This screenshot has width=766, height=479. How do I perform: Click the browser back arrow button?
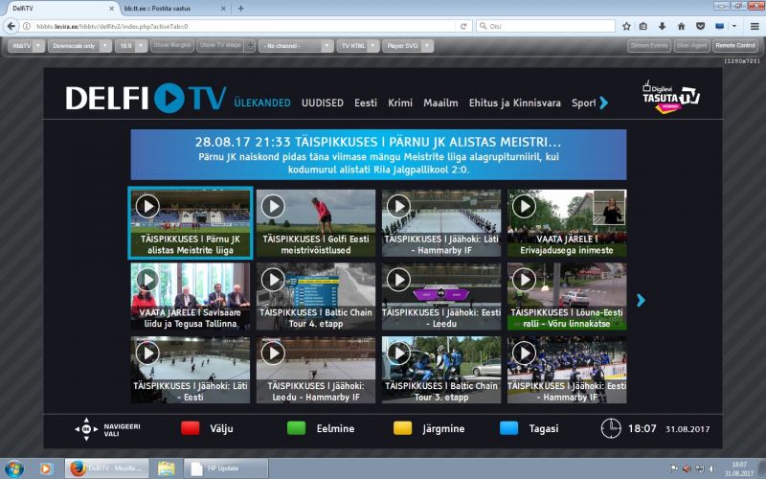pyautogui.click(x=11, y=27)
